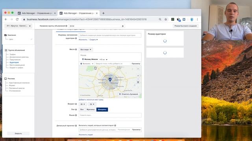This screenshot has width=252, height=141.
Task: Click Просмотр in detailed targeting
Action: 136,130
